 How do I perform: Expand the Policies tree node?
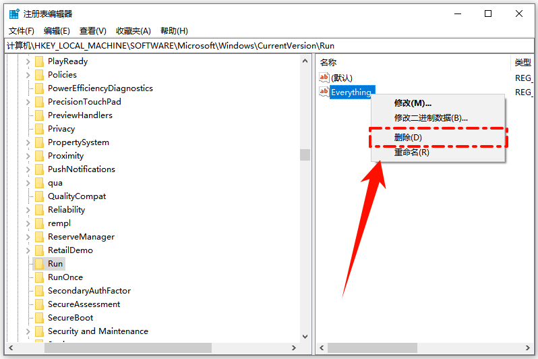tap(28, 75)
